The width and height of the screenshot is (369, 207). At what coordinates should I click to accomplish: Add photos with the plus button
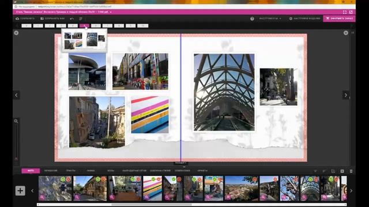(x=20, y=190)
